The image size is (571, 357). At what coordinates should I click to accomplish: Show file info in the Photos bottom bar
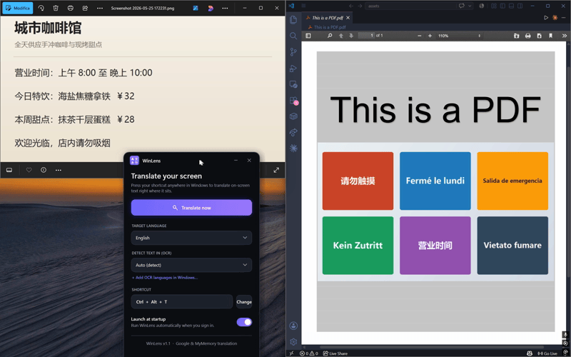click(x=44, y=170)
